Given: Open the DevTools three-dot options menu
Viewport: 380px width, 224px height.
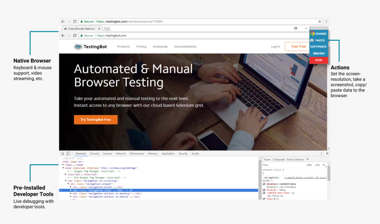Looking at the screenshot, I should click(321, 153).
